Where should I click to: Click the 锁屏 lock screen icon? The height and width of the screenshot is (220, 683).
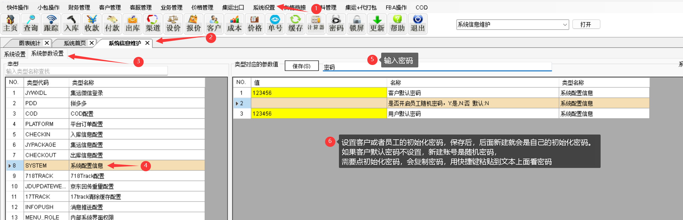click(x=357, y=23)
